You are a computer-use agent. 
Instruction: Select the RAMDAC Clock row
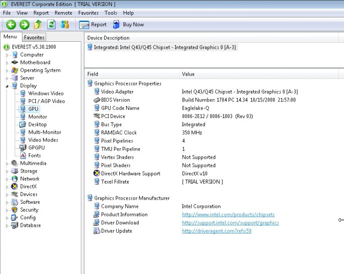point(148,133)
